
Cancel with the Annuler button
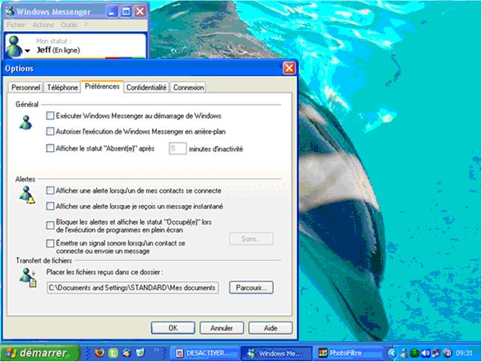coord(222,328)
